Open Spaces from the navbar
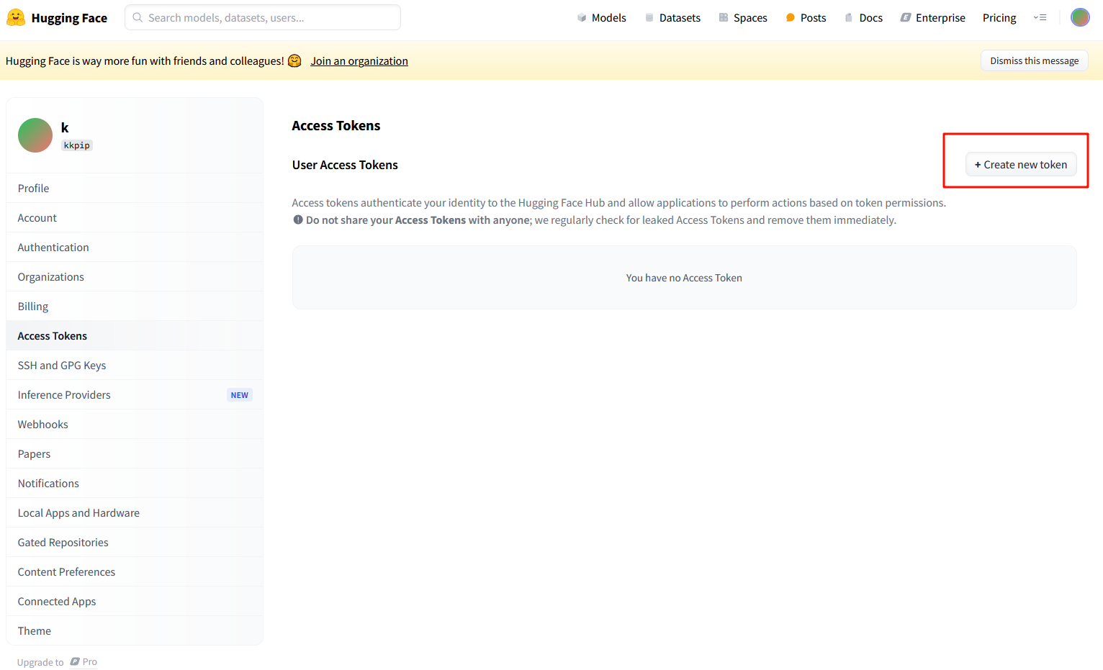Viewport: 1103px width, 670px height. (x=743, y=17)
